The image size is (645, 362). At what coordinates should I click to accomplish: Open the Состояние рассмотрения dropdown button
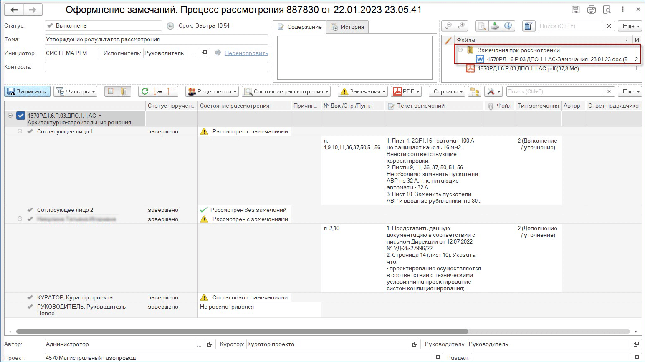pos(286,91)
